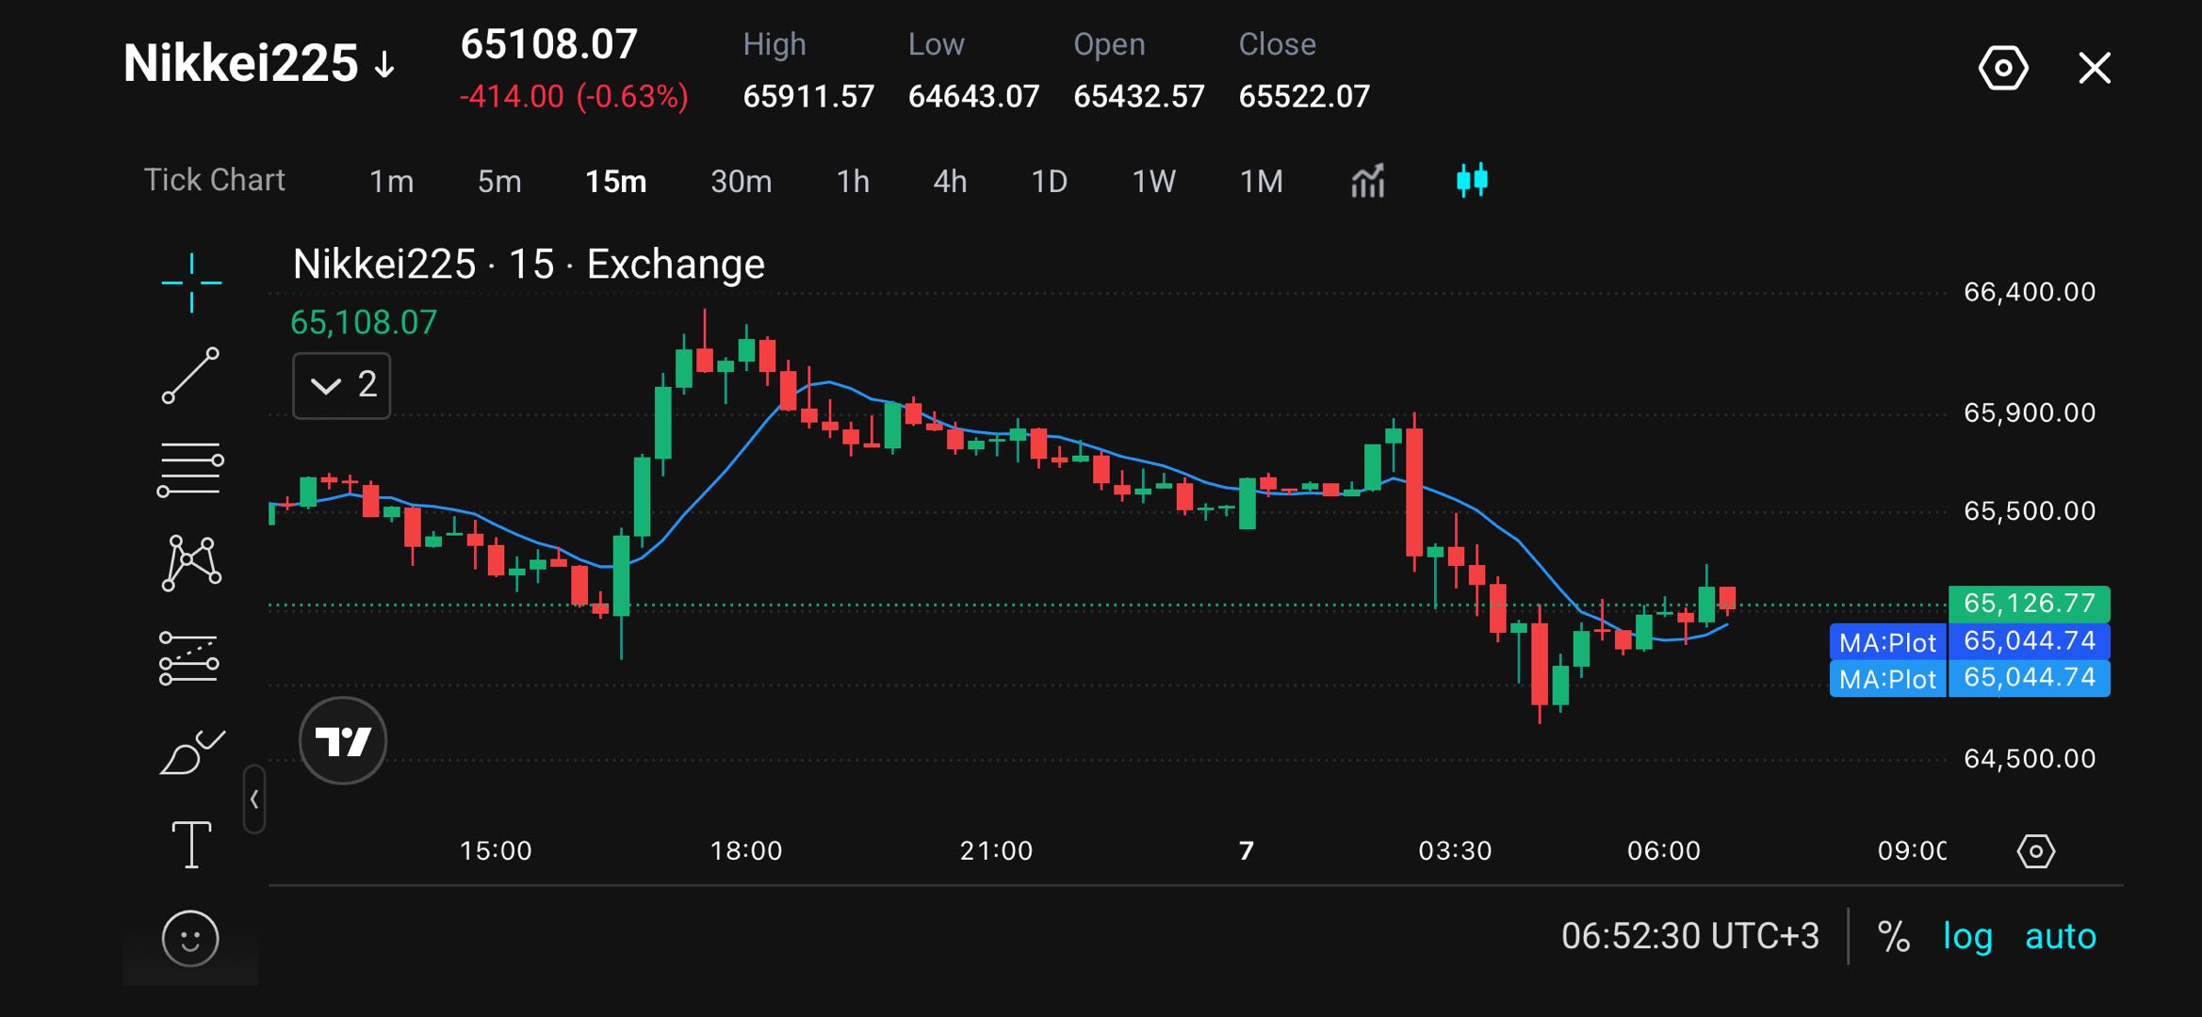Select the crosshair cursor tool
Image resolution: width=2202 pixels, height=1017 pixels.
click(x=191, y=282)
